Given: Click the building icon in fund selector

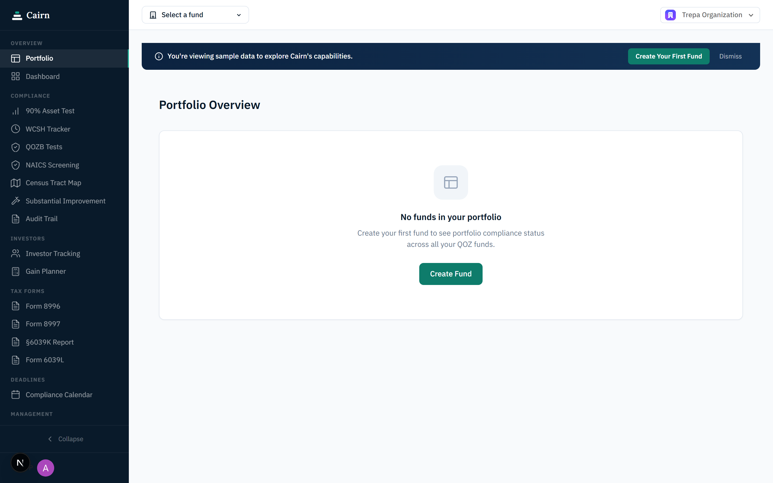Looking at the screenshot, I should pos(153,15).
